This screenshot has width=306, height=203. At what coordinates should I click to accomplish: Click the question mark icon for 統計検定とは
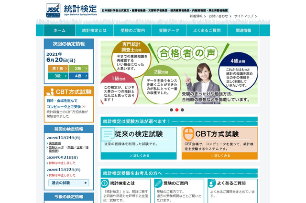click(x=105, y=183)
